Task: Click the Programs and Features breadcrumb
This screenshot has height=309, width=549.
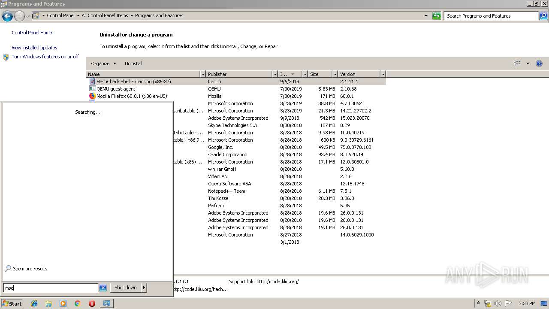Action: point(159,15)
